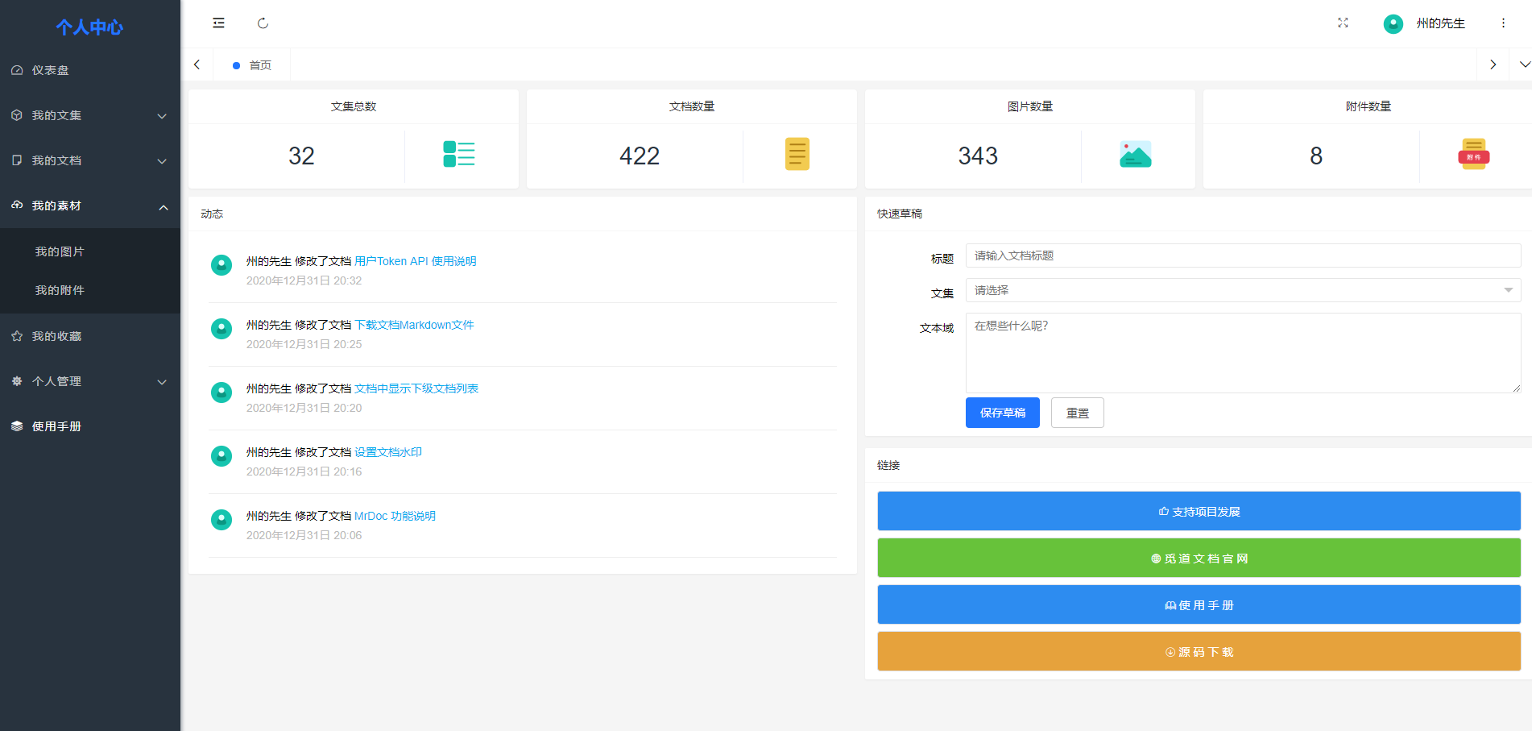The height and width of the screenshot is (731, 1532).
Task: Click the 链接 panel heading
Action: (888, 465)
